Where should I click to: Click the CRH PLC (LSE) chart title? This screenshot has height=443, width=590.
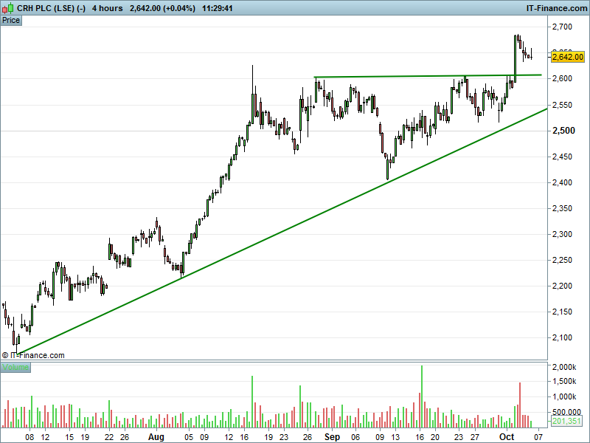[51, 8]
